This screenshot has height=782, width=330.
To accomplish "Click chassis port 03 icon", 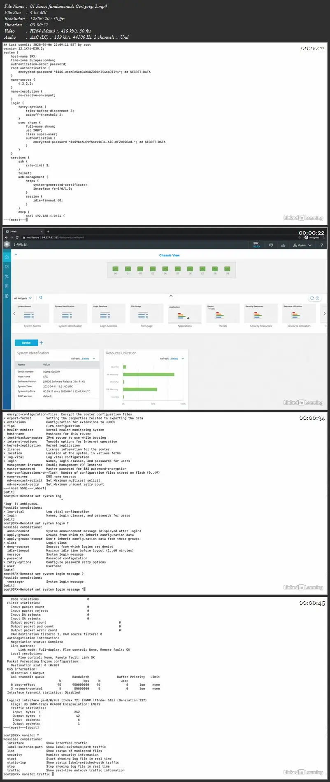I will point(153,268).
